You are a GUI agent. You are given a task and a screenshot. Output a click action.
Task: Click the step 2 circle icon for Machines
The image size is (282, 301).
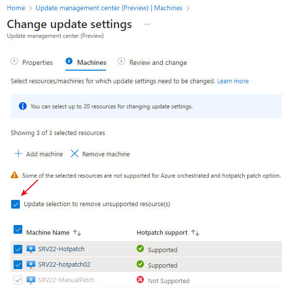[x=69, y=61]
